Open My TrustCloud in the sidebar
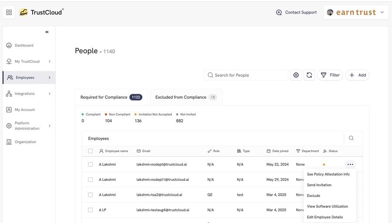This screenshot has height=223, width=392. point(27,61)
